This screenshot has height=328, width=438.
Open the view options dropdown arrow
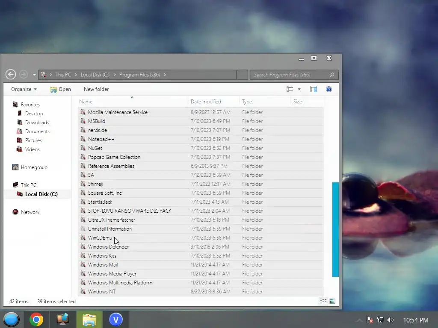point(299,89)
